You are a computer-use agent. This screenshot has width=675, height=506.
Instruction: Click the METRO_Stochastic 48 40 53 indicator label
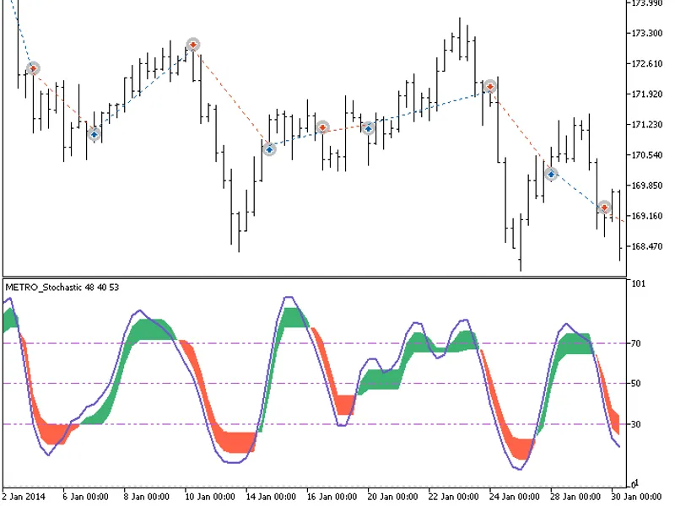click(62, 288)
